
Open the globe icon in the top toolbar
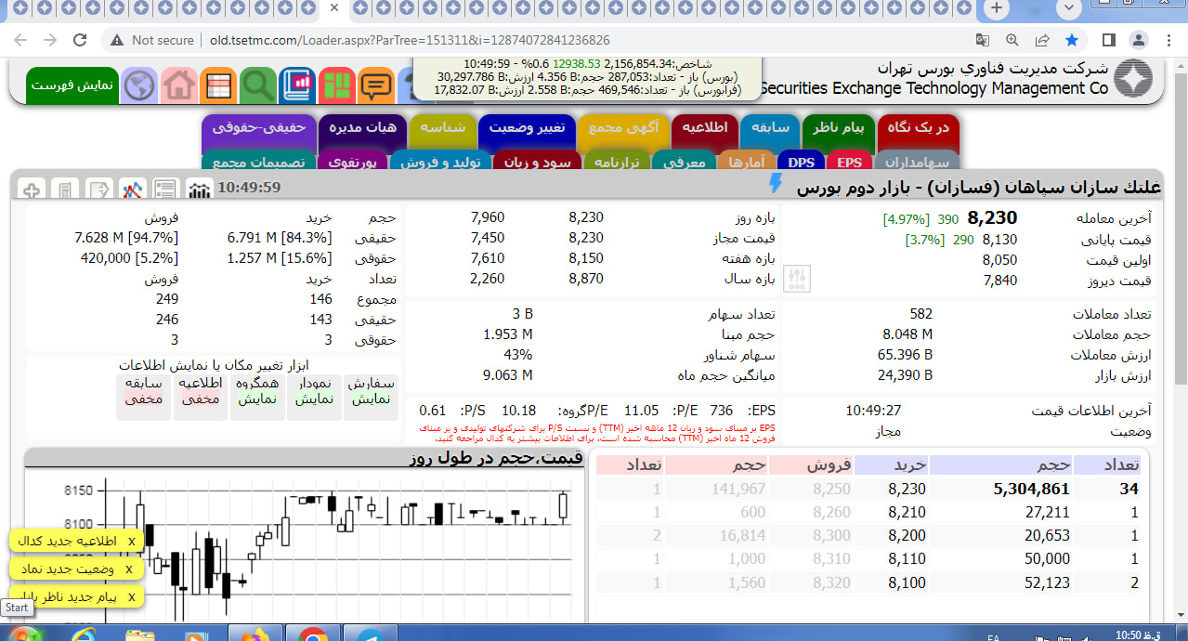140,85
